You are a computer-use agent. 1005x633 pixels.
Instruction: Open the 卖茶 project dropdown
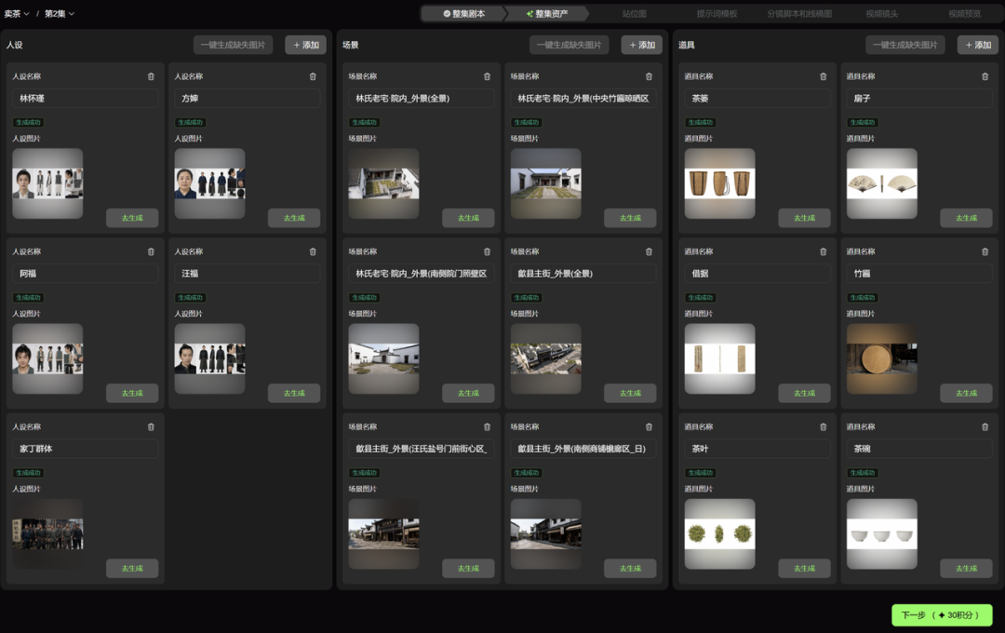(18, 13)
